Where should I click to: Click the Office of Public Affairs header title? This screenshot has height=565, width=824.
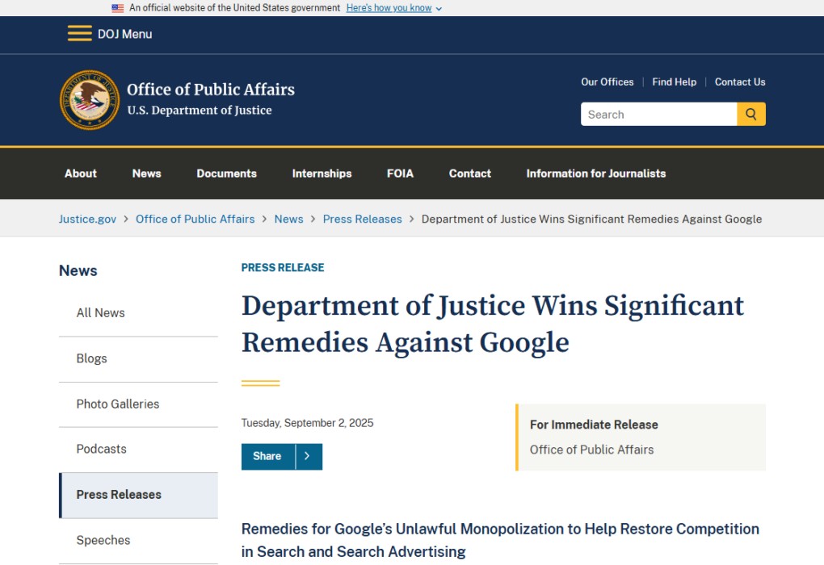pos(211,90)
